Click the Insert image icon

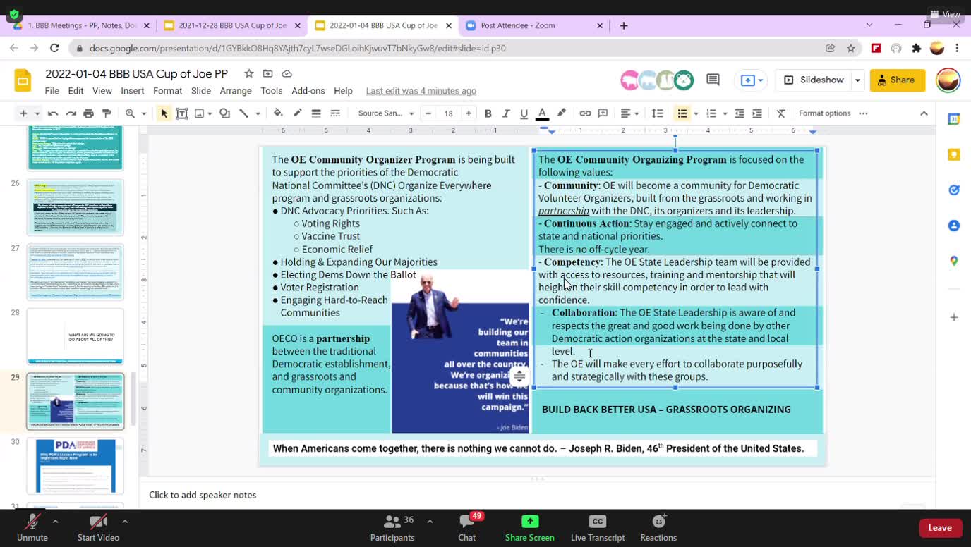pyautogui.click(x=200, y=113)
